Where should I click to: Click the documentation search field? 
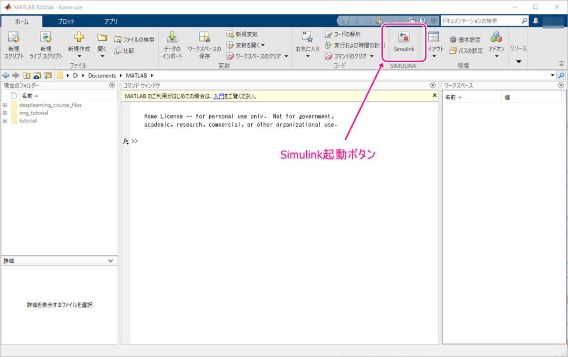[x=480, y=21]
